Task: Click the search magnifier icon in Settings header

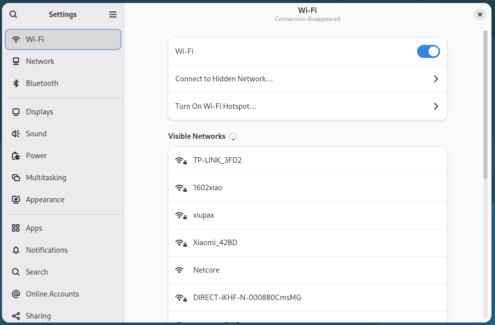Action: tap(13, 14)
